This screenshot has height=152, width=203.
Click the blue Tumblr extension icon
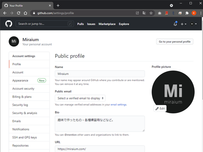pos(174,13)
